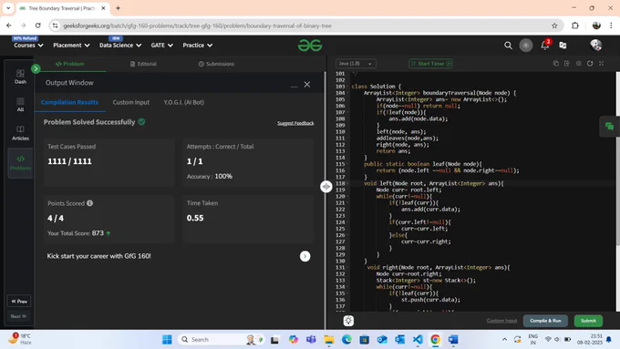
Task: Click the Compile & Run button
Action: [x=545, y=321]
